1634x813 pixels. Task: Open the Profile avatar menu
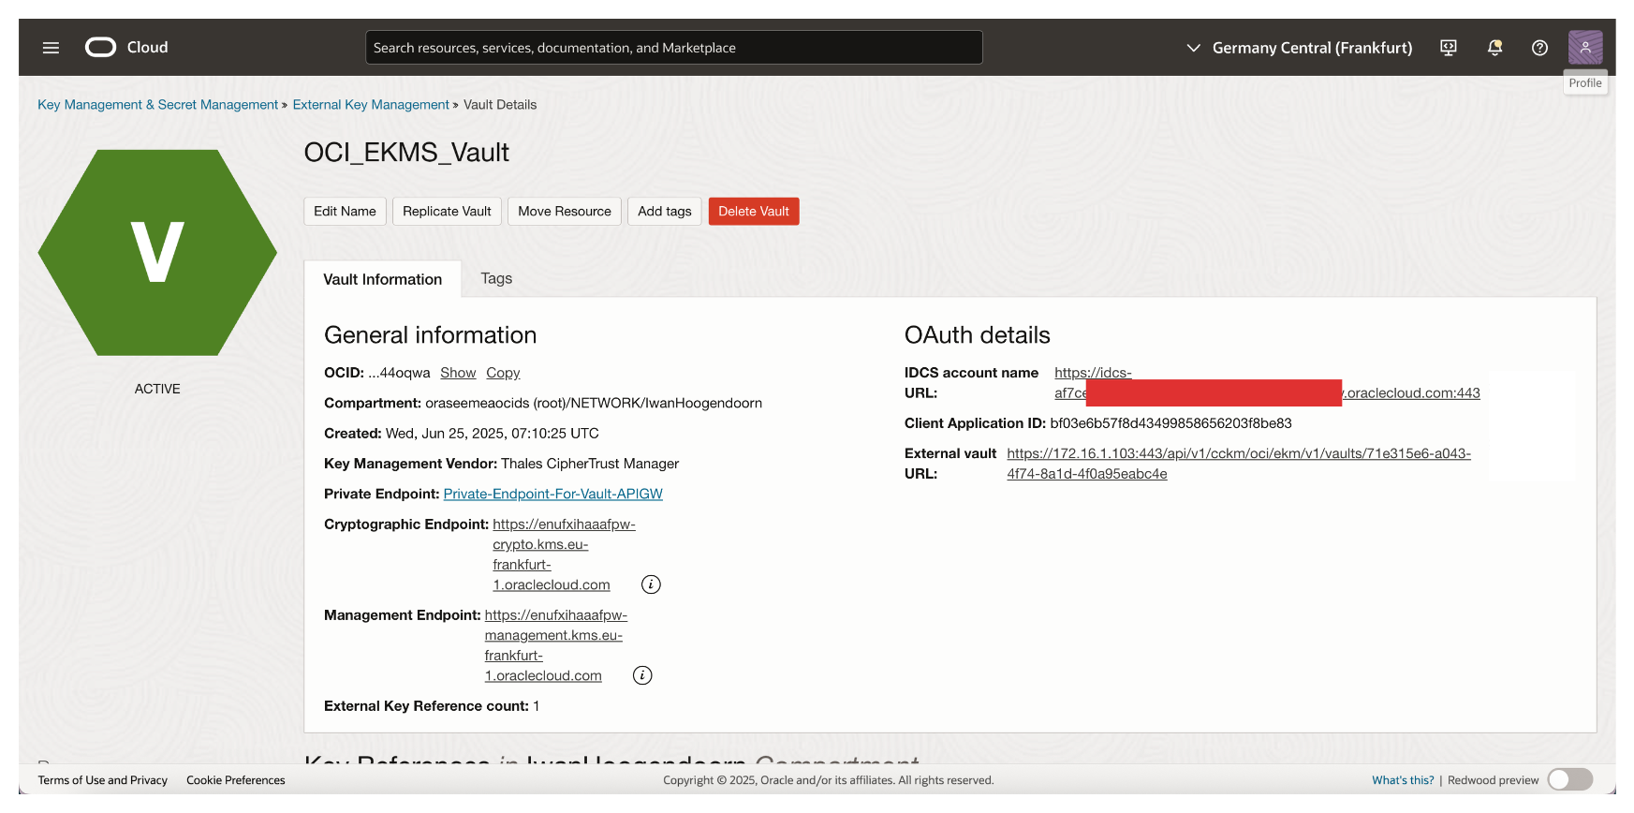pos(1584,48)
